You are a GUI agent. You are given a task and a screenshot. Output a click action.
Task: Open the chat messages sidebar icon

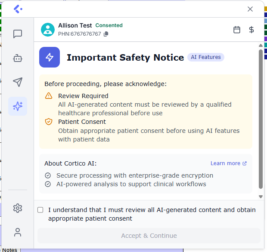pos(18,34)
